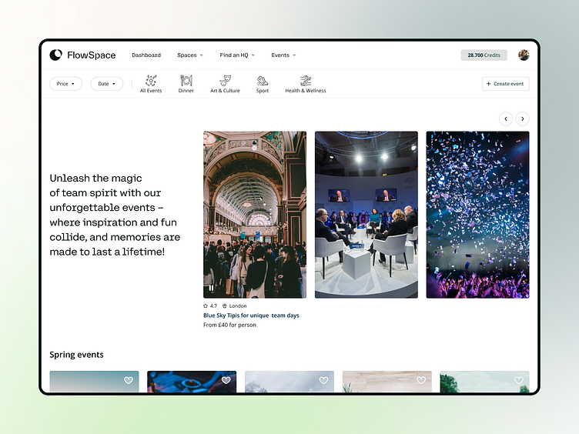
Task: Open the Price filter dropdown
Action: 65,84
